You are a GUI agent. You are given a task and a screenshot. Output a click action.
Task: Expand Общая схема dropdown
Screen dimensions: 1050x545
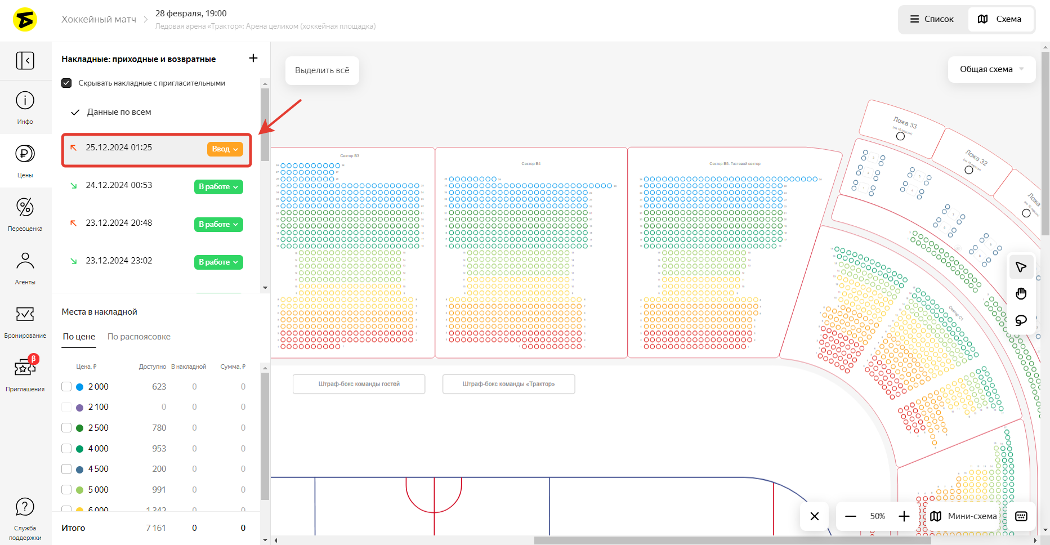991,69
